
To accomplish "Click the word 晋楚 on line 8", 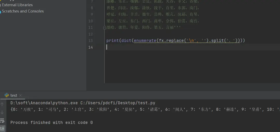I will point(111,8).
